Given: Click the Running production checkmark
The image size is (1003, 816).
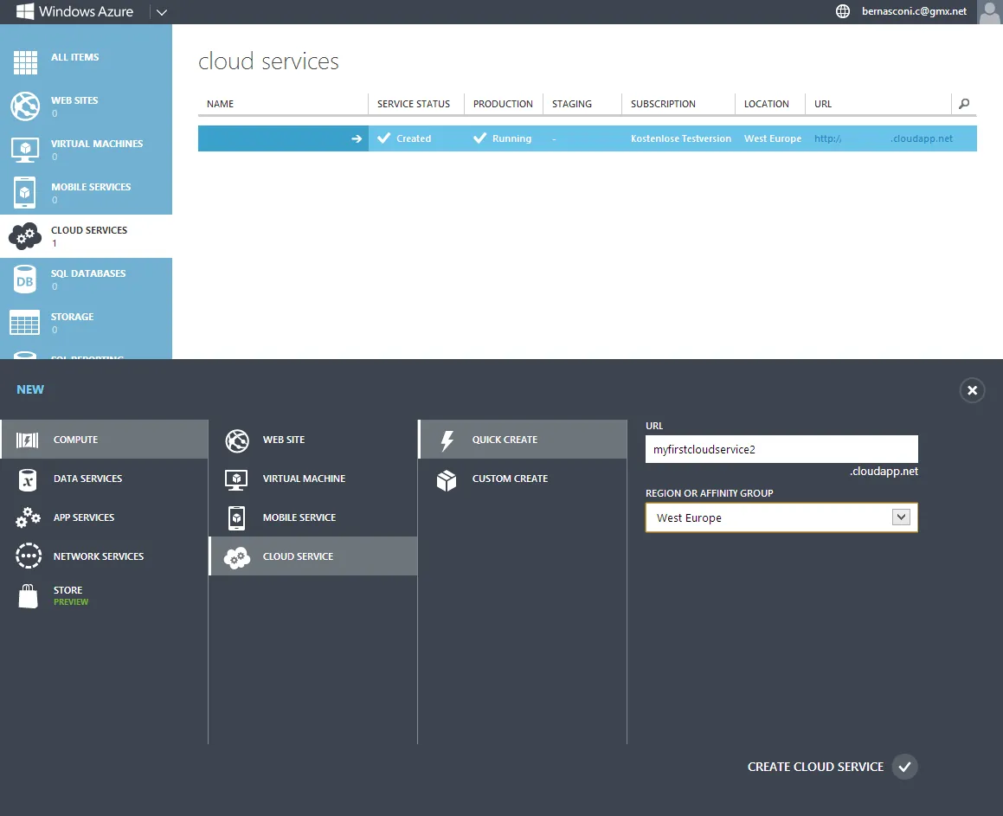Looking at the screenshot, I should click(479, 138).
